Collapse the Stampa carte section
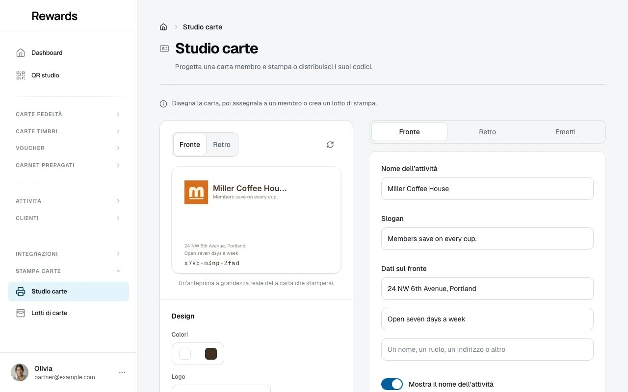The width and height of the screenshot is (628, 392). tap(68, 271)
